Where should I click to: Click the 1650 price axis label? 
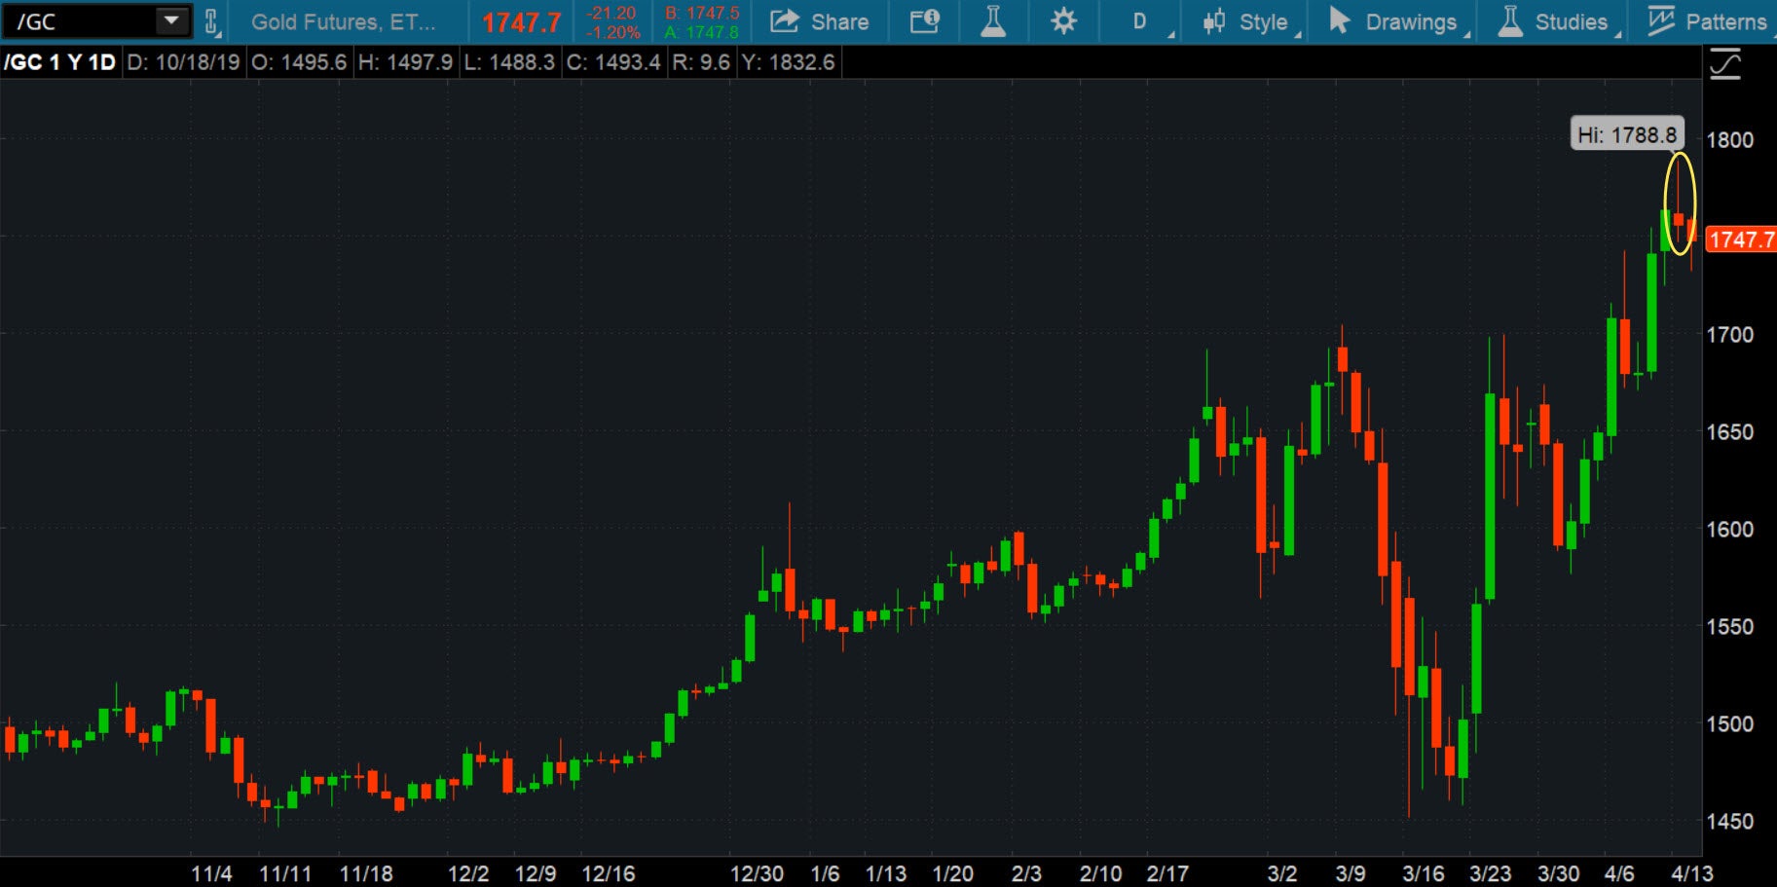point(1729,431)
